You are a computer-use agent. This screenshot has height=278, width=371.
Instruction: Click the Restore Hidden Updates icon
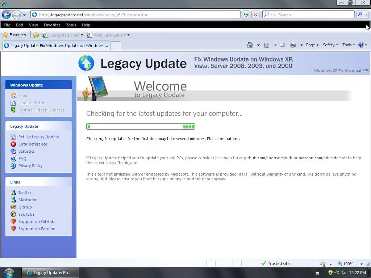(13, 110)
